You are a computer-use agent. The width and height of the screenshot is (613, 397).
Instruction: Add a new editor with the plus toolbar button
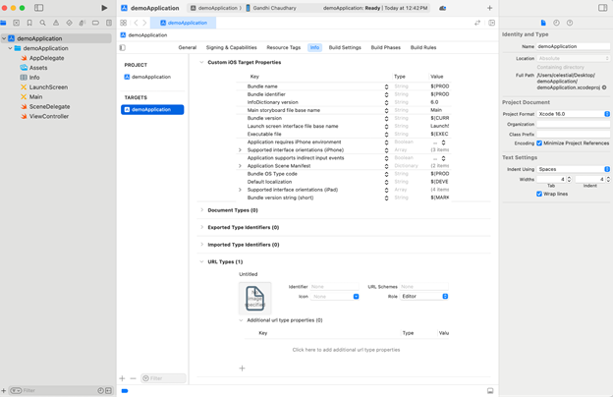coord(489,8)
